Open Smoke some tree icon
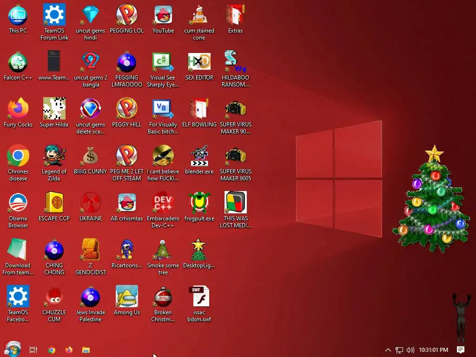Screen dimensions: 476x357 [x=163, y=257]
